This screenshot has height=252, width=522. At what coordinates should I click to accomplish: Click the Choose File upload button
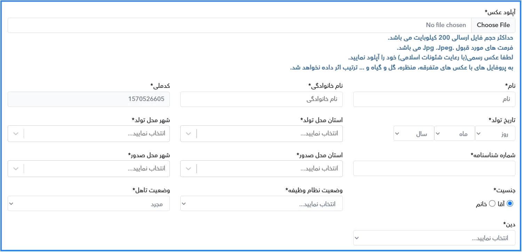click(493, 25)
